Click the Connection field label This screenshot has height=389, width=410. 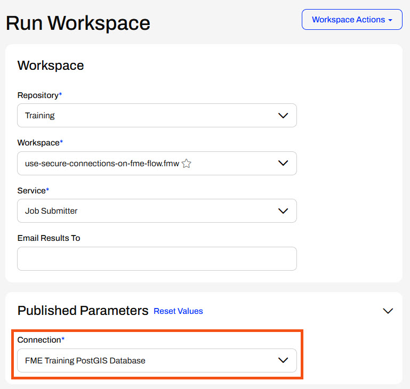click(x=39, y=340)
